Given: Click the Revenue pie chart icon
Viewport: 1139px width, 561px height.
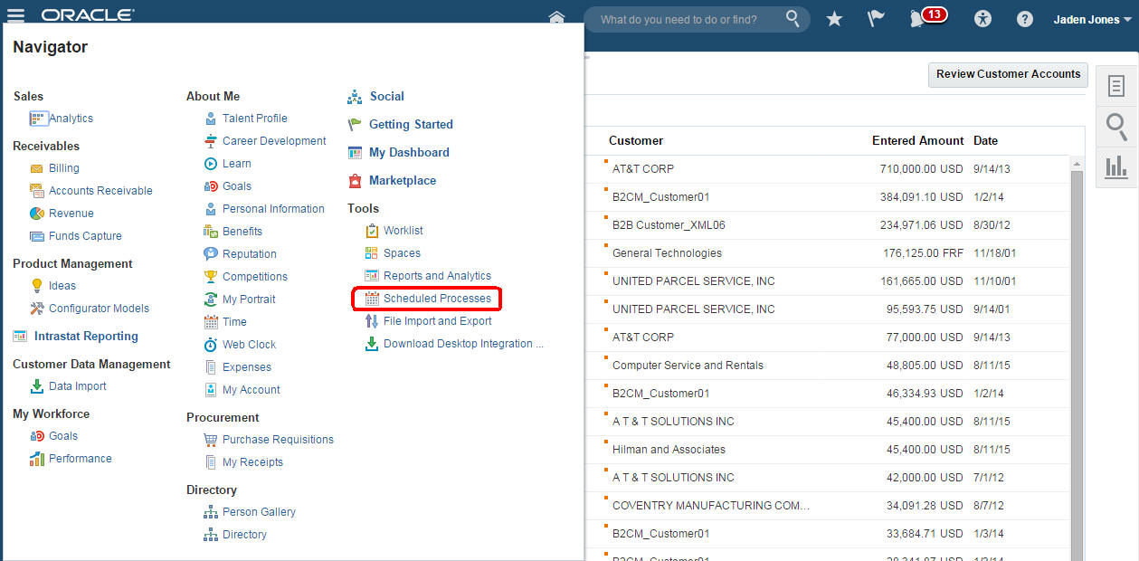Looking at the screenshot, I should tap(37, 214).
